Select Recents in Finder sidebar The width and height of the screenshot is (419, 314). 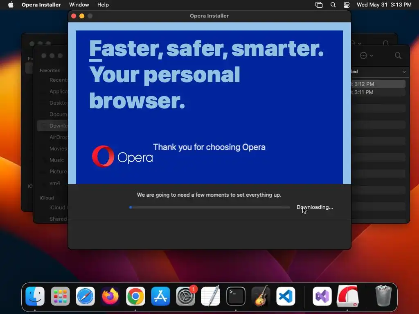tap(58, 80)
